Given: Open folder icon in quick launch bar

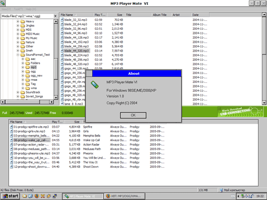Looking at the screenshot, I should tap(25, 196).
